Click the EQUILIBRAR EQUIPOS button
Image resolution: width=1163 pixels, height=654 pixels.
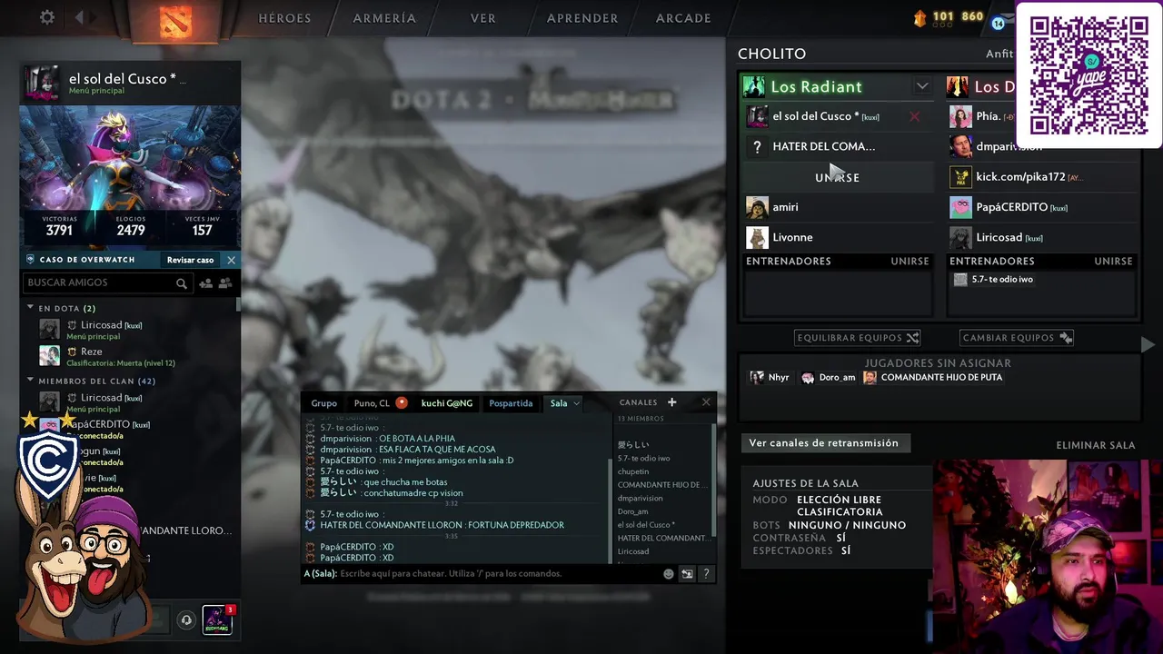[x=858, y=338]
